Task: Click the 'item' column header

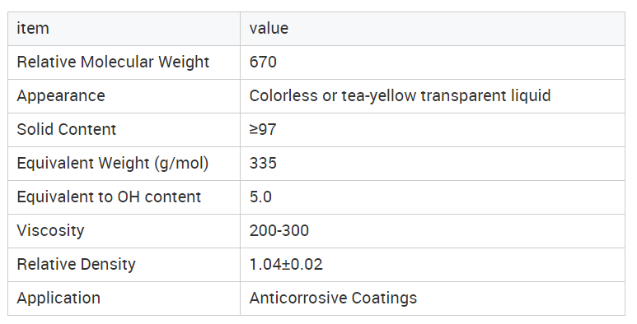Action: (x=124, y=29)
